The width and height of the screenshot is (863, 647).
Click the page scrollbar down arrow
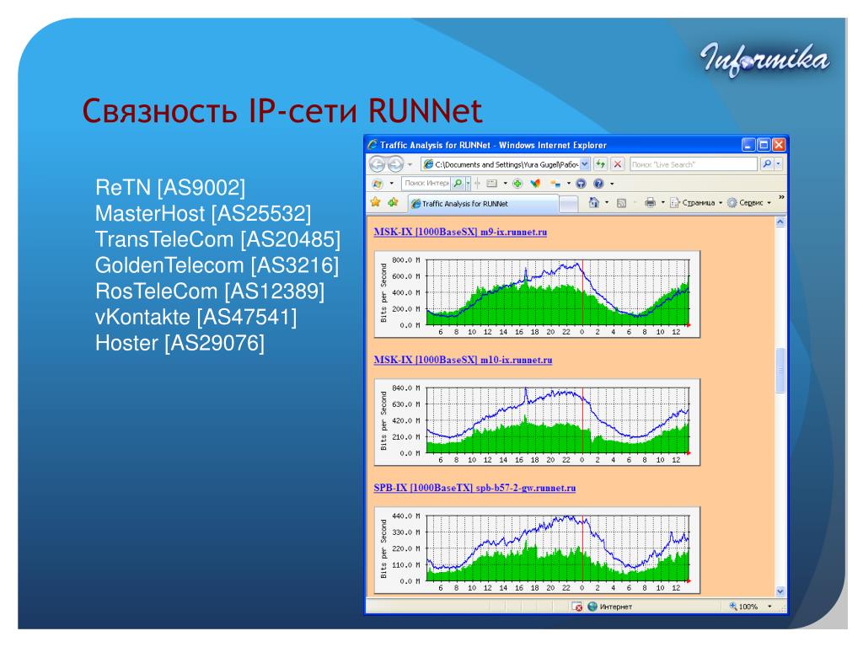point(780,591)
